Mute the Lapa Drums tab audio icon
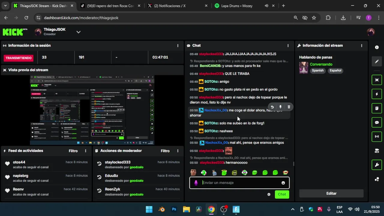384x216 pixels. click(x=266, y=6)
